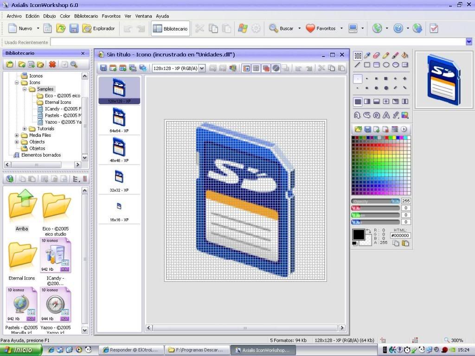Toggle the Bibliotecario panel button
Viewport: 475px width, 356px height.
171,28
